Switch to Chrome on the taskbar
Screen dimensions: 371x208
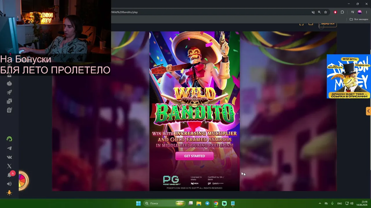216,203
